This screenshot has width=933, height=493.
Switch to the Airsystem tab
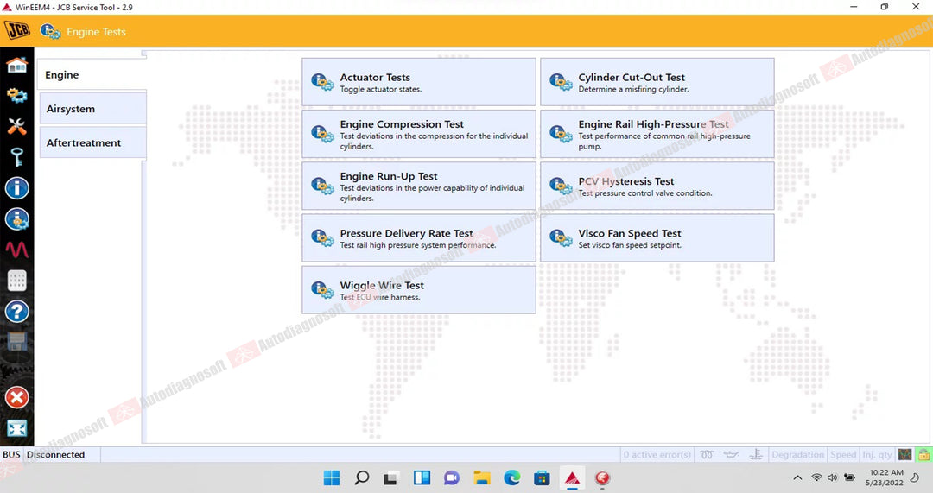[x=92, y=109]
